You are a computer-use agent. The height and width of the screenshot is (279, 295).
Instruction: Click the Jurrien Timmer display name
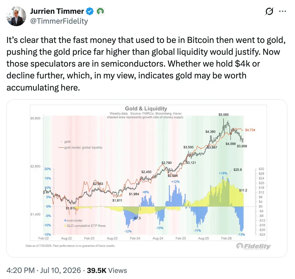pyautogui.click(x=57, y=11)
